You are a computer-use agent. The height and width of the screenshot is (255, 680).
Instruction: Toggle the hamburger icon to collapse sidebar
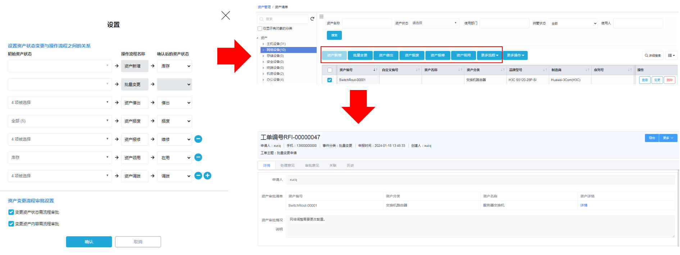pos(321,16)
